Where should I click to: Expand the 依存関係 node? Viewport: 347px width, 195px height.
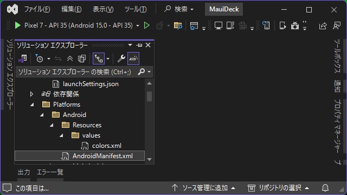(31, 94)
